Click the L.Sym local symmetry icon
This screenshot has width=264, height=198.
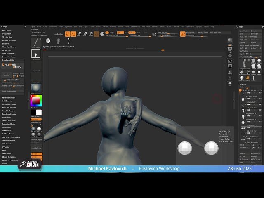pos(230,61)
